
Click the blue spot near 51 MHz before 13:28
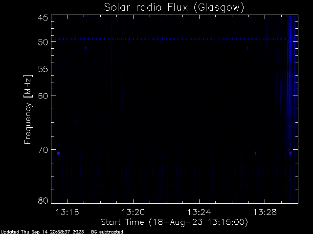pyautogui.click(x=248, y=48)
